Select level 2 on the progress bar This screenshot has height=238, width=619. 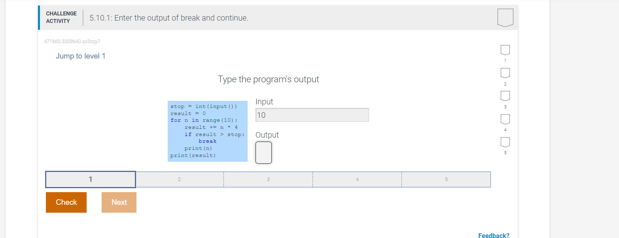tap(179, 179)
